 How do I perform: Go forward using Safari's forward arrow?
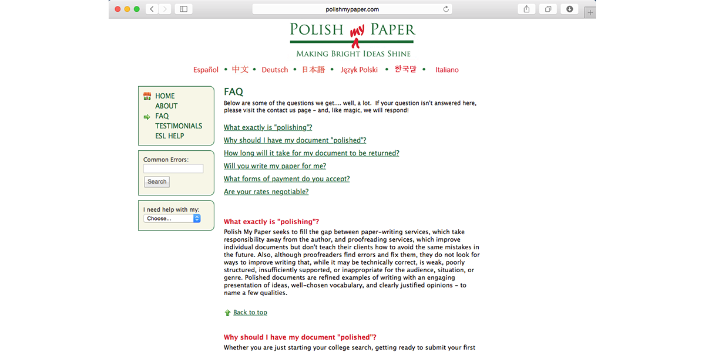click(166, 9)
